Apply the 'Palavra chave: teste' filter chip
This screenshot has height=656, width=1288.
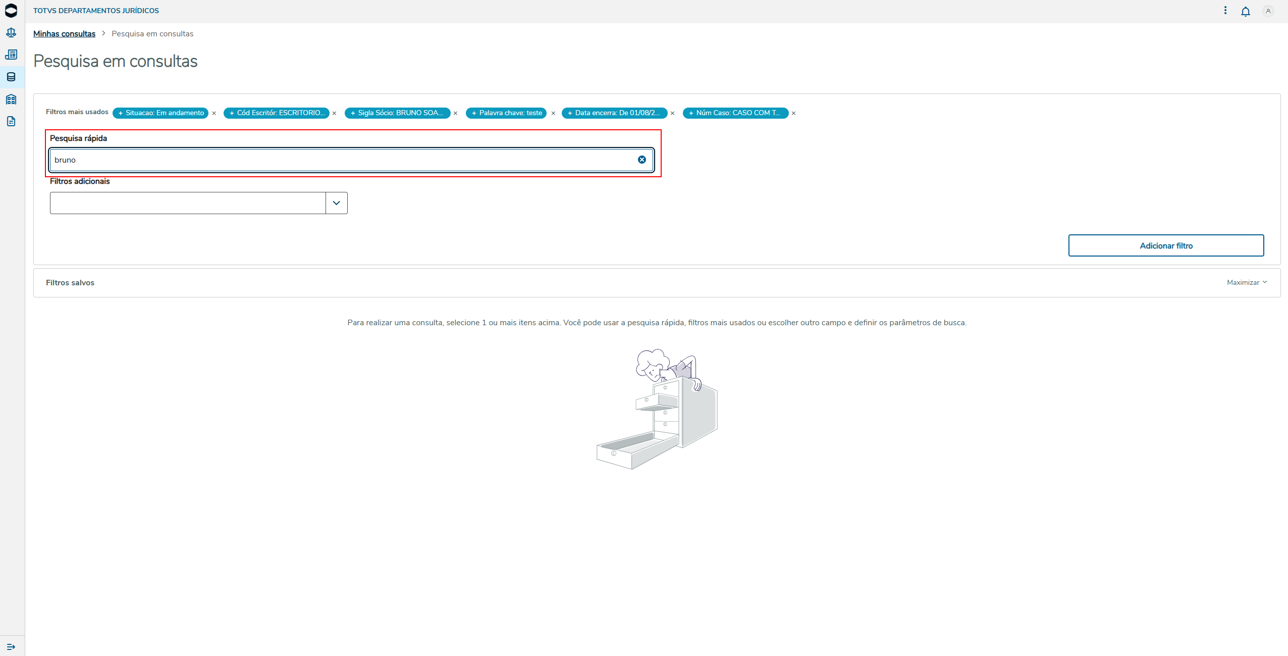point(506,113)
